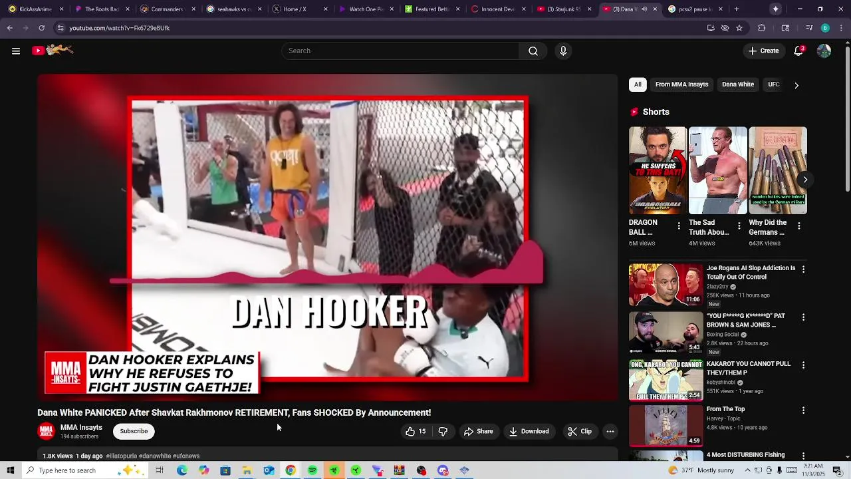Open Task View on the taskbar
851x479 pixels.
tap(160, 470)
